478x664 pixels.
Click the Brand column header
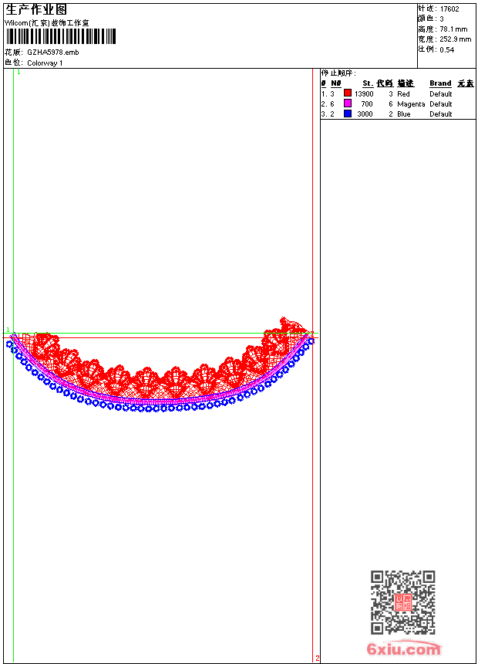point(440,83)
